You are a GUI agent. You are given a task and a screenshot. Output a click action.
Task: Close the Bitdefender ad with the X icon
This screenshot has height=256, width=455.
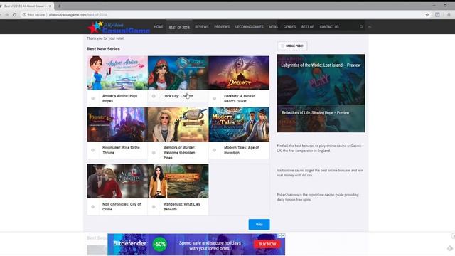[x=283, y=235]
